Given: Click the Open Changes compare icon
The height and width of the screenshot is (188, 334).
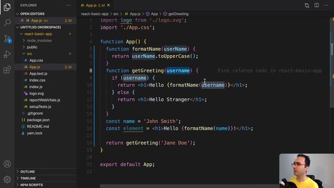Looking at the screenshot, I should click(x=307, y=5).
